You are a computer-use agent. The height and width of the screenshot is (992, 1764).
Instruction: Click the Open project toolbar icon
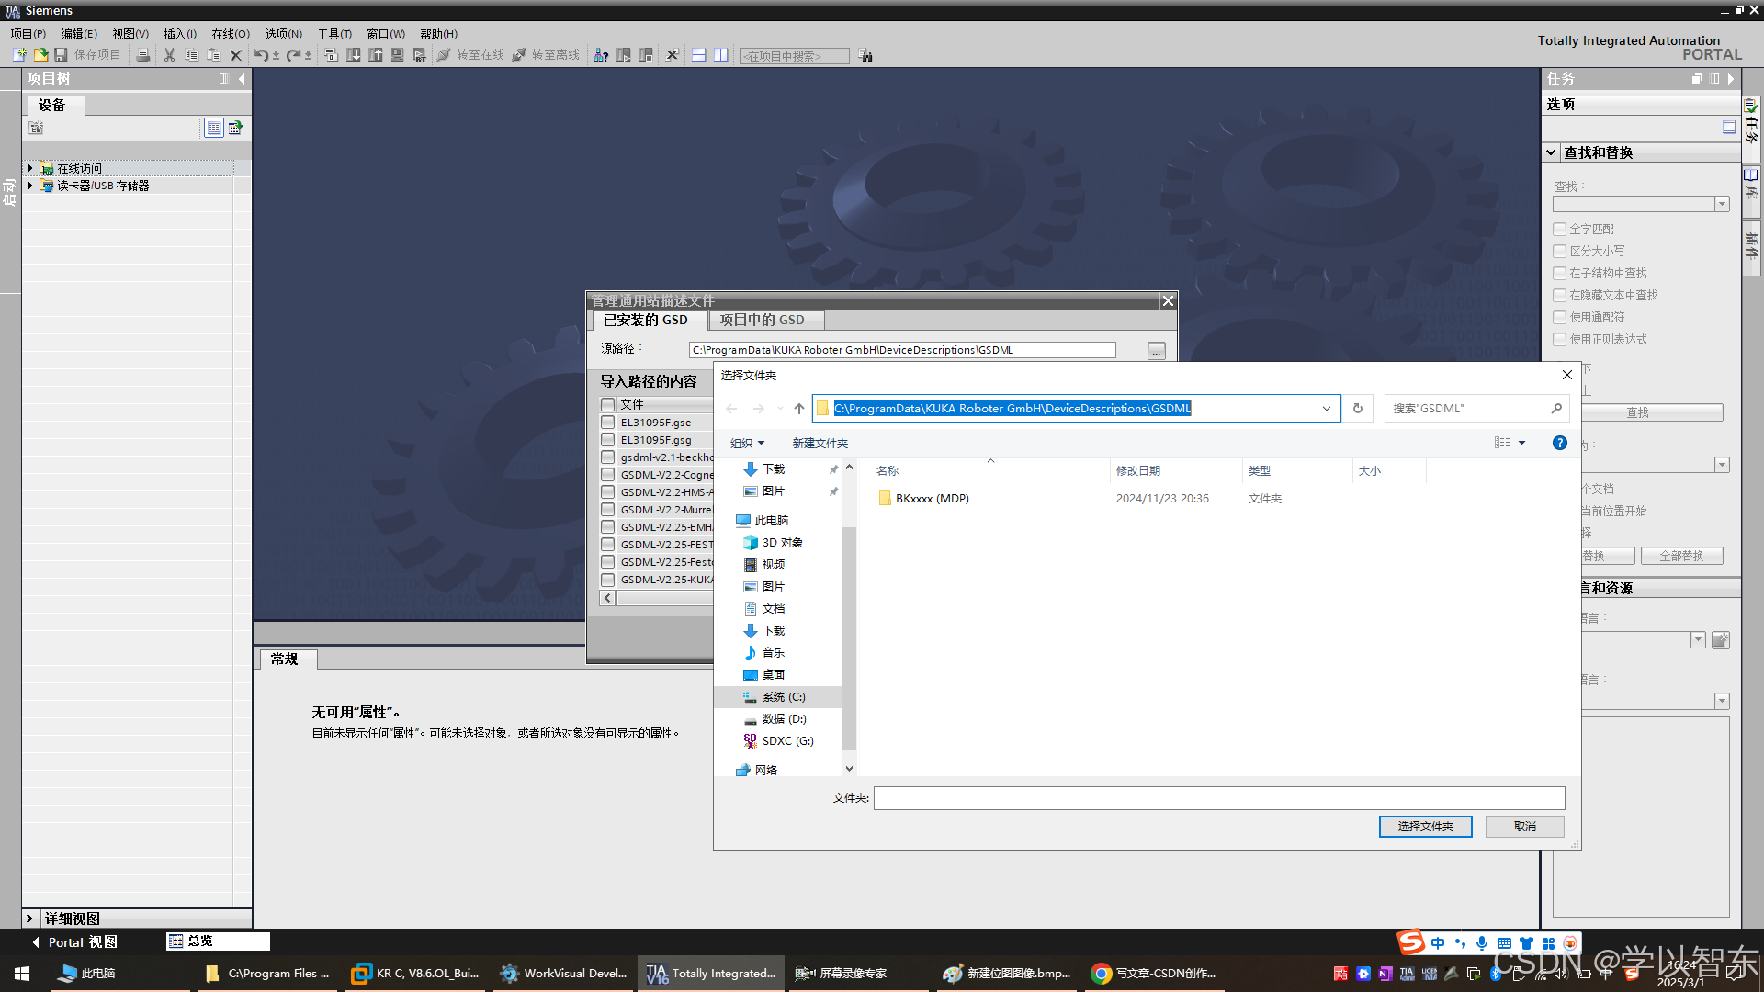click(40, 55)
